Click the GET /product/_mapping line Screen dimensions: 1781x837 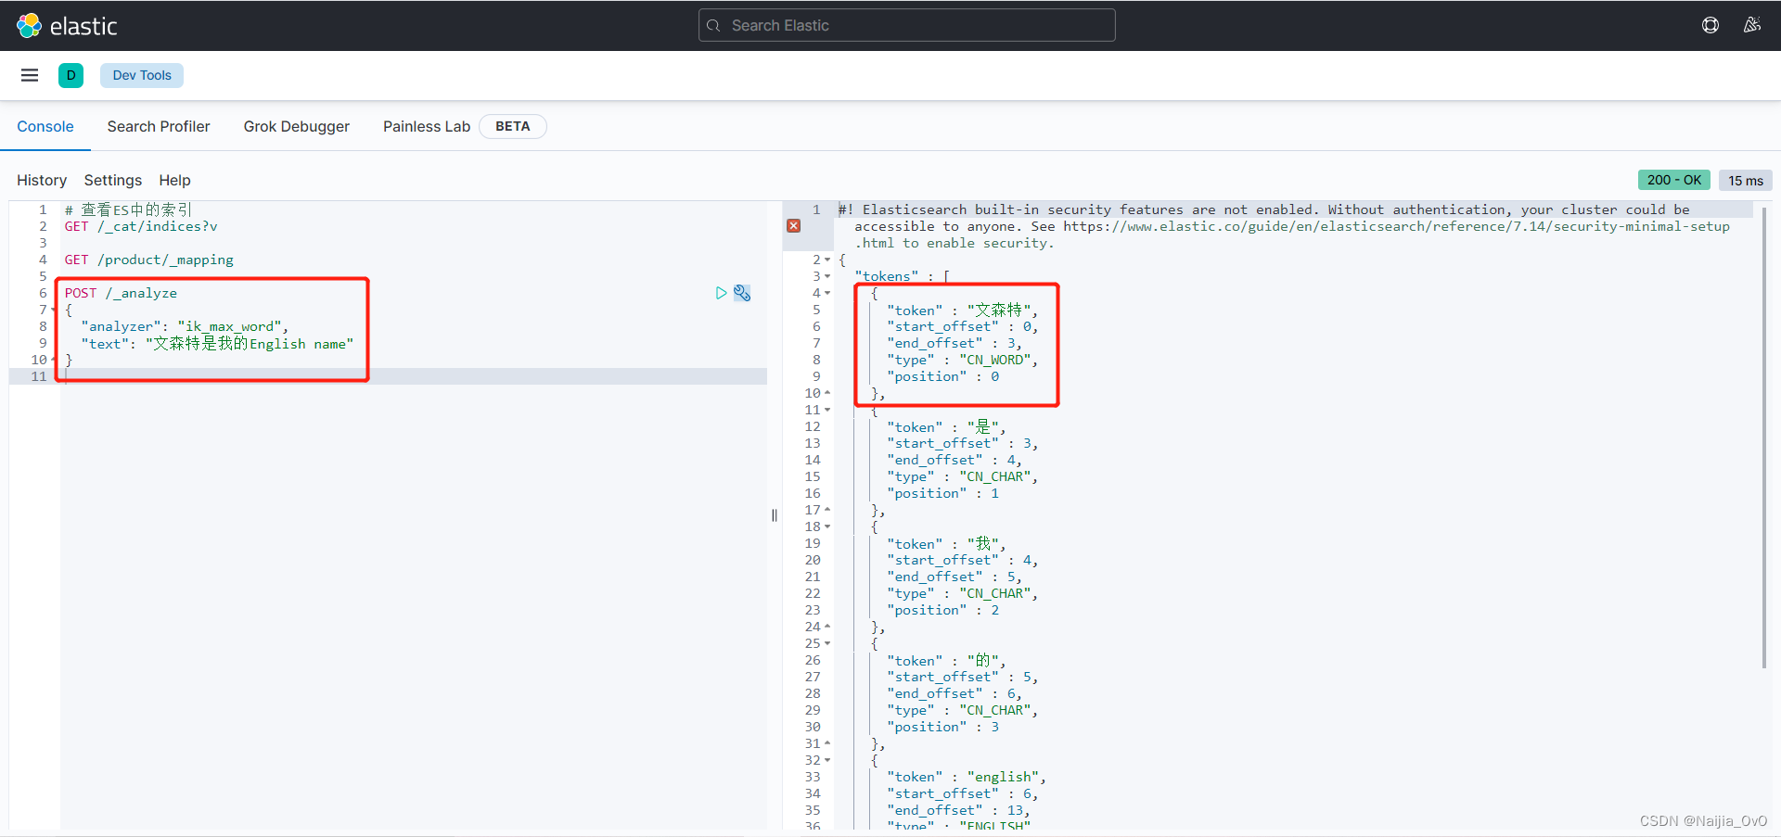coord(149,260)
